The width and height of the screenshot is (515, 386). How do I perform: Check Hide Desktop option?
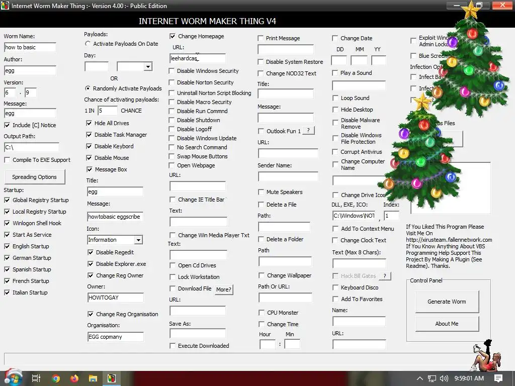point(335,110)
